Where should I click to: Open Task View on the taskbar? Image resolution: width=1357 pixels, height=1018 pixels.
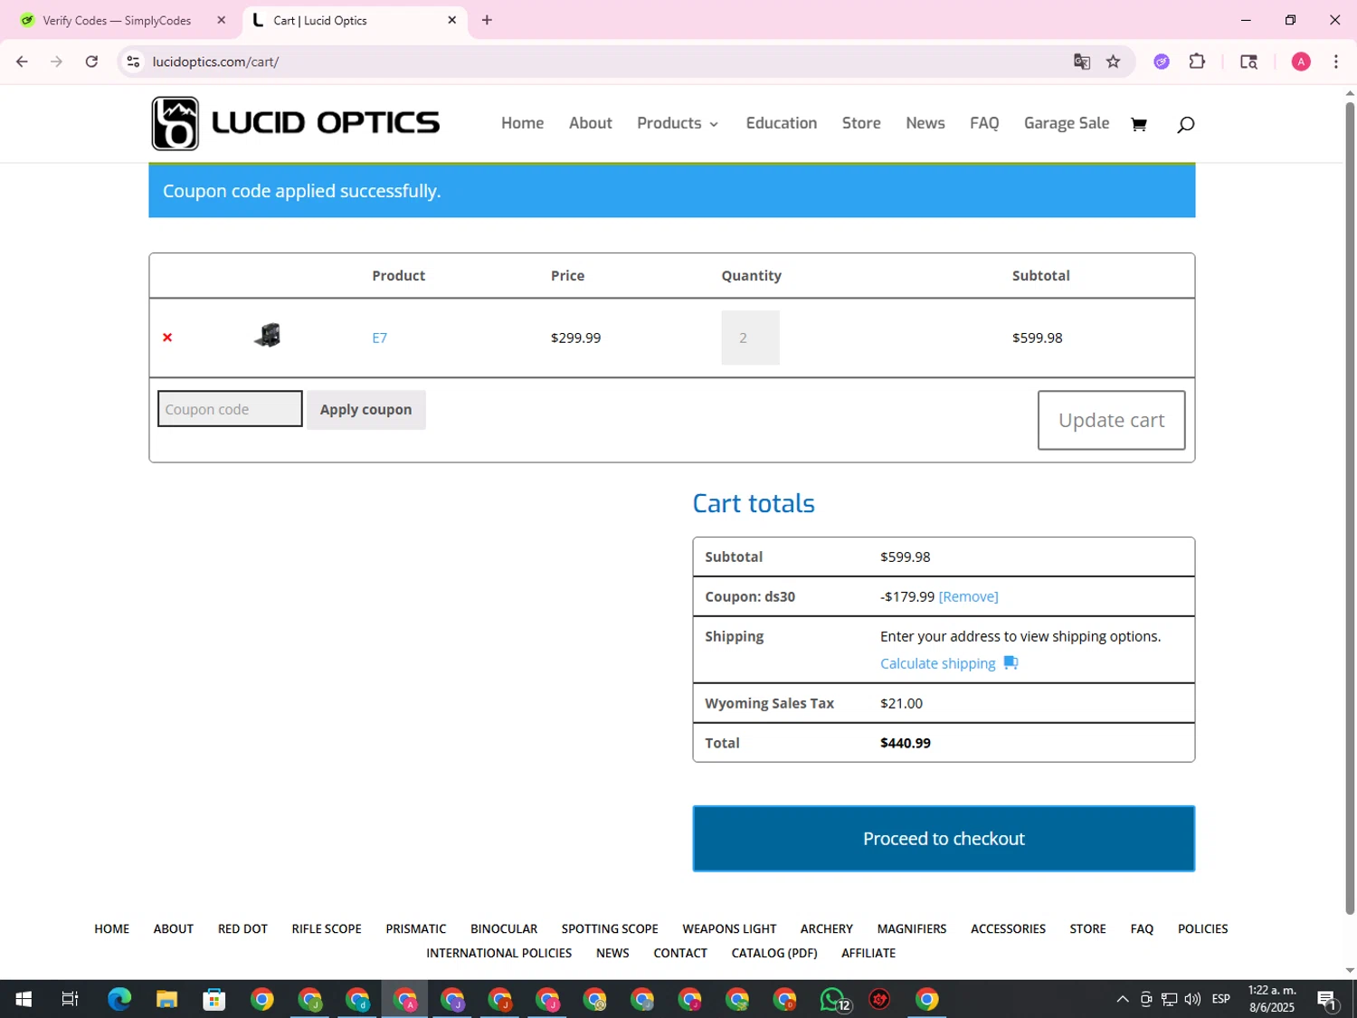[70, 999]
